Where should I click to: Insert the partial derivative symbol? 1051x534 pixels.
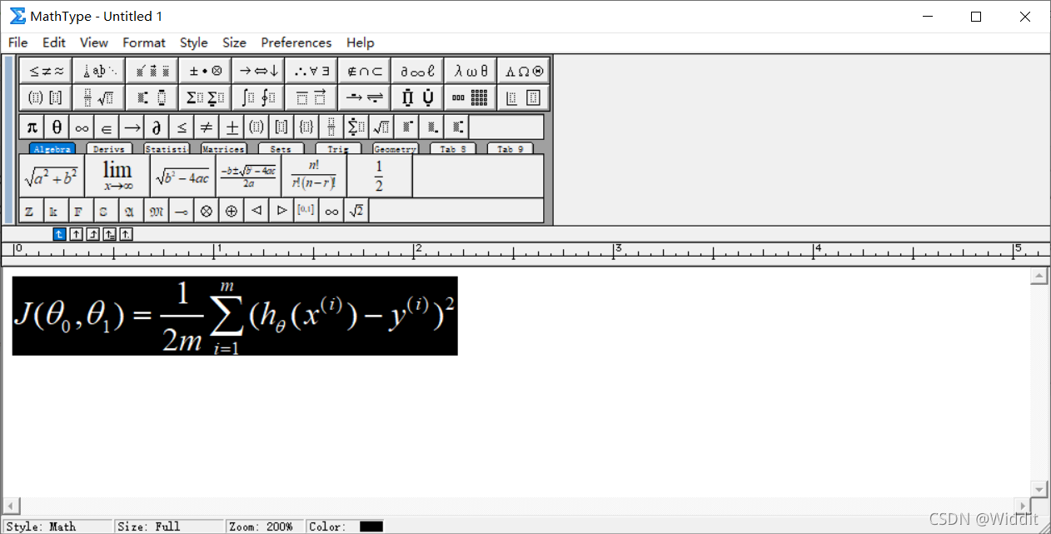[157, 127]
